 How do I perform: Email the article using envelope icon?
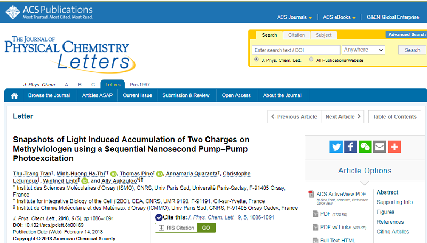(x=379, y=147)
